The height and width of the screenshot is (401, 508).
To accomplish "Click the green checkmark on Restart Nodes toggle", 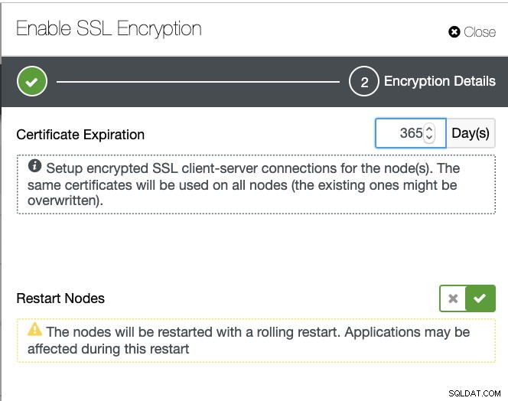I will pyautogui.click(x=480, y=298).
